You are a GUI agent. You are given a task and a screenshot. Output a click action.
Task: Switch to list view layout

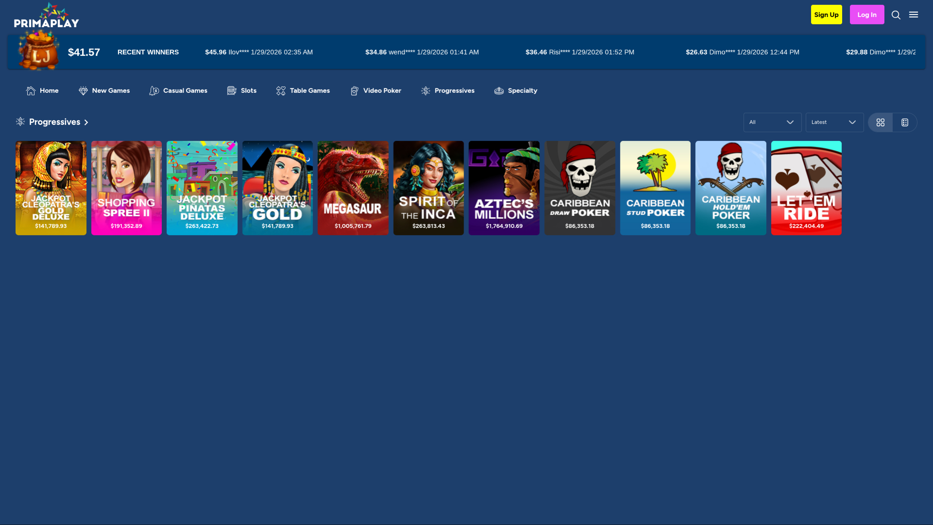pos(904,122)
